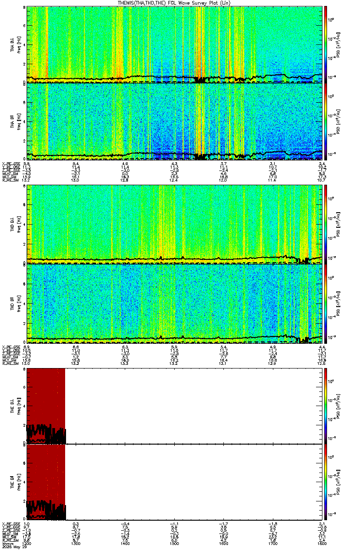This screenshot has height=550, width=344.
Task: Click the PSD color bar beside THE B-parallel
Action: [326, 481]
